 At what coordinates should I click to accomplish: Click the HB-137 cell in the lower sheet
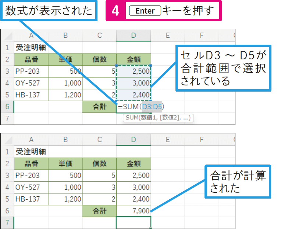click(31, 199)
